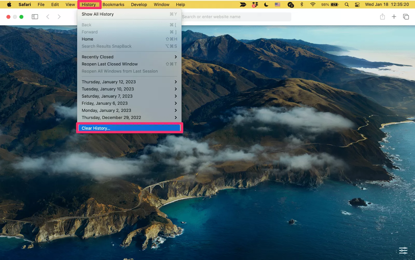Viewport: 415px width, 260px height.
Task: Open the File menu
Action: [x=41, y=4]
